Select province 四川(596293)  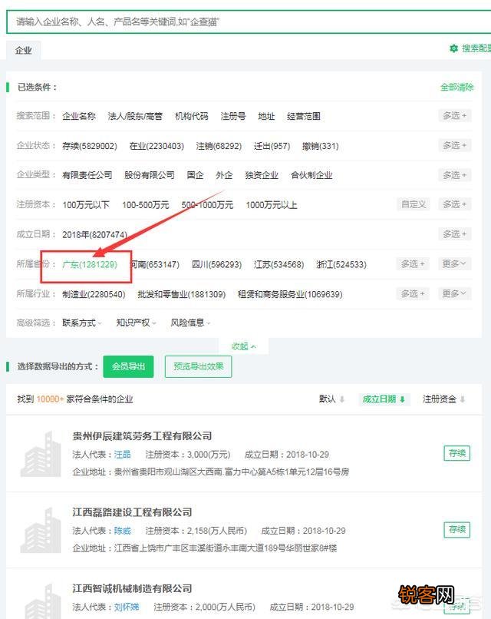coord(216,264)
